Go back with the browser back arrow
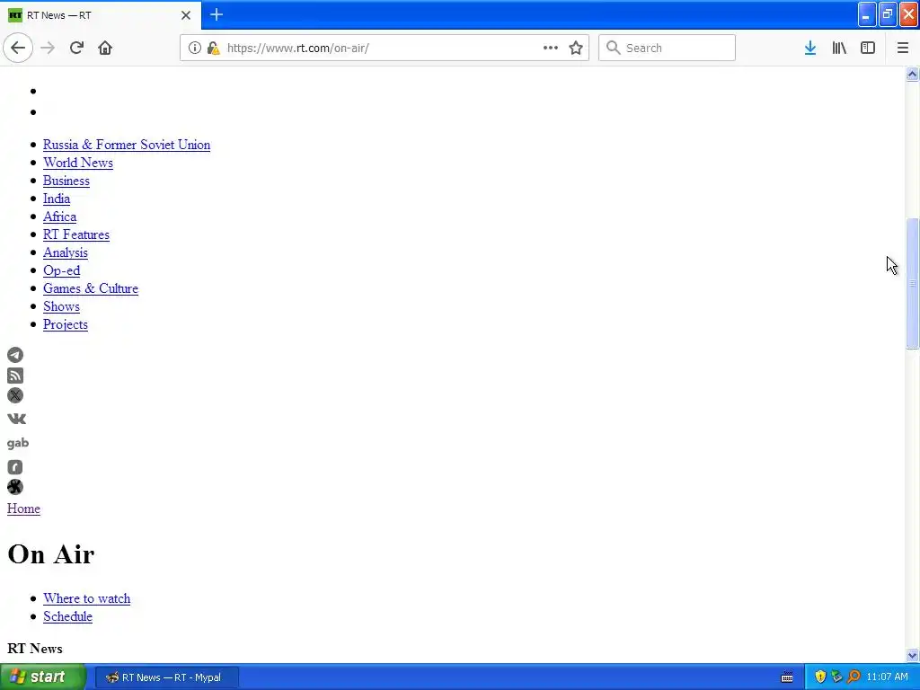920x690 pixels. (18, 48)
